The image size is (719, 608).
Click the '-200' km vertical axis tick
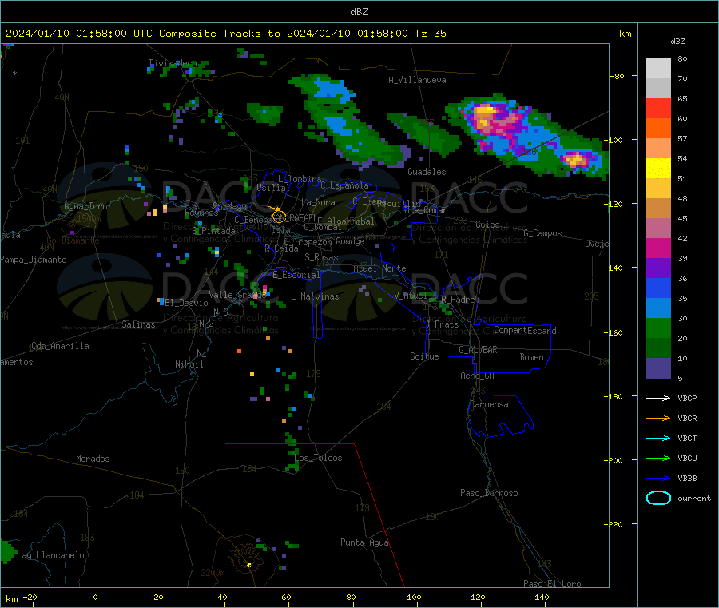pos(613,460)
